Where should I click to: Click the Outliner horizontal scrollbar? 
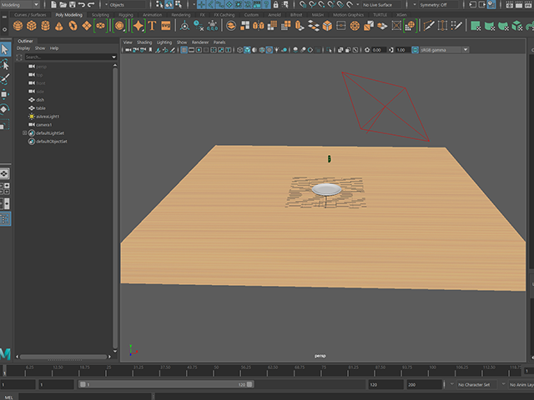click(63, 357)
